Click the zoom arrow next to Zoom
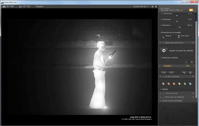The image size is (199, 126). click(148, 7)
